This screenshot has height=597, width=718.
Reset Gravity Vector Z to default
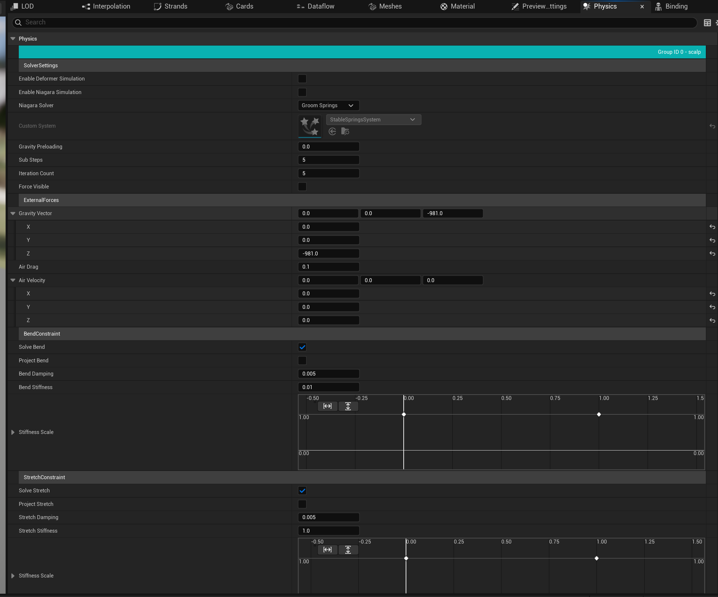[x=712, y=253]
